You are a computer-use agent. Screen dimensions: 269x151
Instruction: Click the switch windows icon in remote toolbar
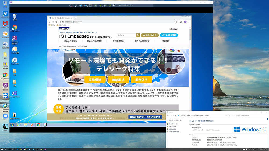click(76, 6)
